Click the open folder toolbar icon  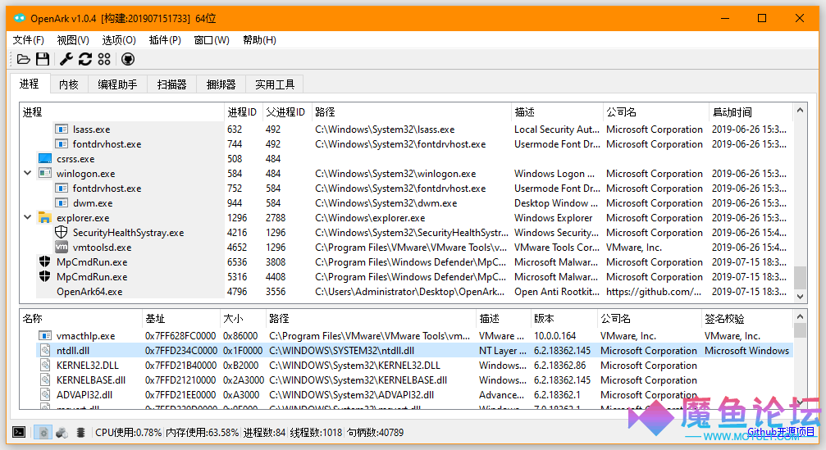pyautogui.click(x=24, y=60)
